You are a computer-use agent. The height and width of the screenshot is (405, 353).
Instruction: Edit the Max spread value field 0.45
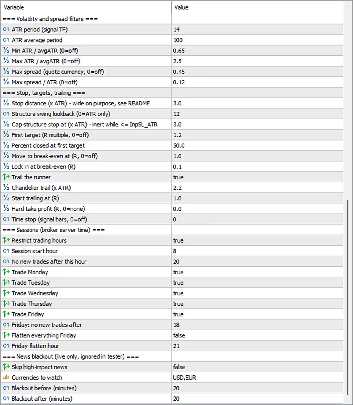click(257, 72)
